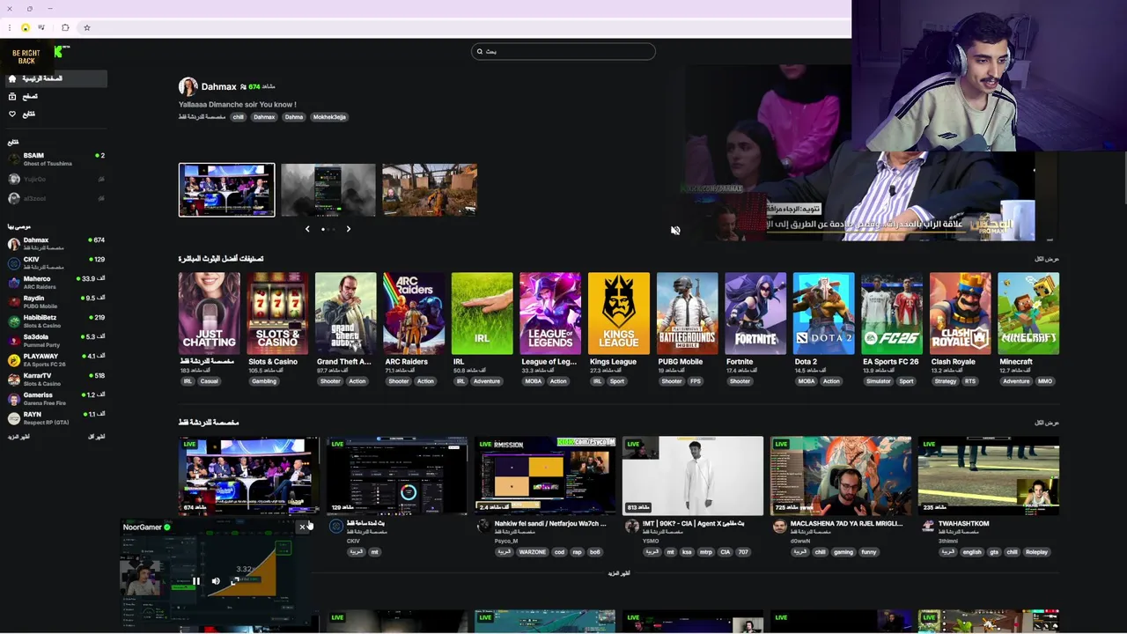Pause the NoorGamer mini player
This screenshot has height=634, width=1127.
coord(196,581)
